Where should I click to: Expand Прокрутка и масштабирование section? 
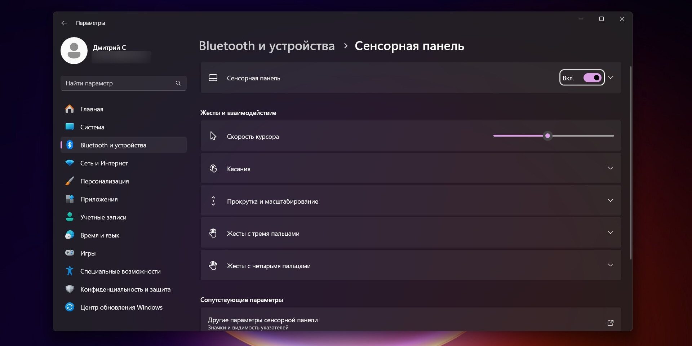(x=610, y=201)
